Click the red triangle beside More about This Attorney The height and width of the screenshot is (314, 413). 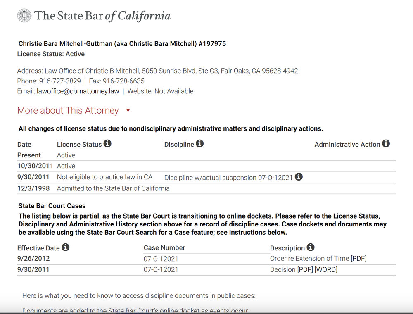(128, 111)
